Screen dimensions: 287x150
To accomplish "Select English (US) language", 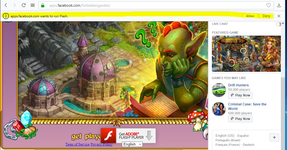I will click(x=225, y=136).
